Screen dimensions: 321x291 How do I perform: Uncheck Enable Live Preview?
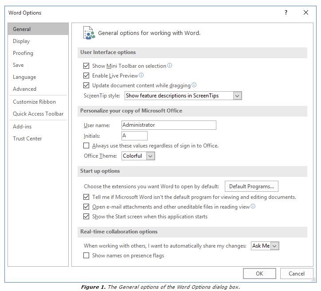coord(86,76)
